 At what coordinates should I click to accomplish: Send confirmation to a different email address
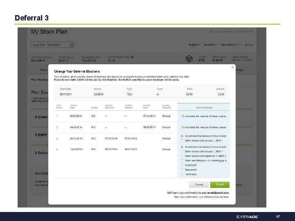coord(202,197)
